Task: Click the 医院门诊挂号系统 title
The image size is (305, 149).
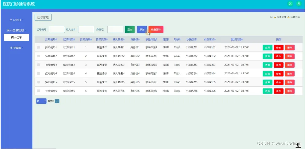Action: point(19,4)
